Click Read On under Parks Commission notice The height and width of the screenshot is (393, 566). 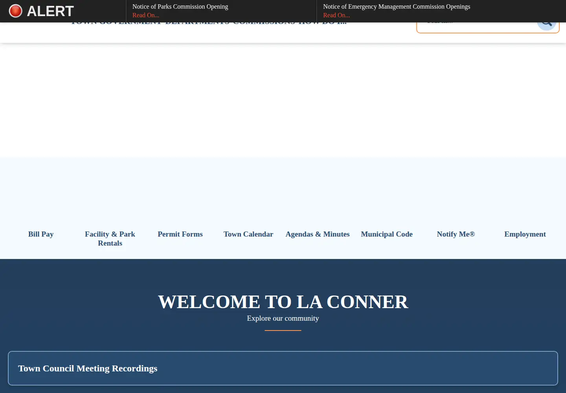tap(146, 15)
